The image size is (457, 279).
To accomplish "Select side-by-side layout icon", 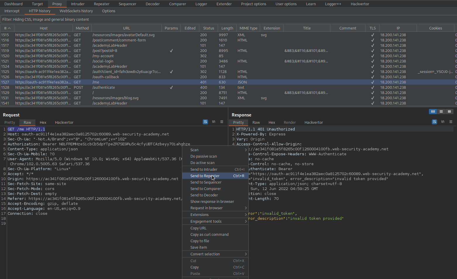I will pyautogui.click(x=433, y=111).
